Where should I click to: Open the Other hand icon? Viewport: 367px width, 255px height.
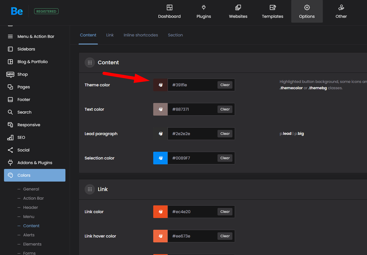[341, 7]
